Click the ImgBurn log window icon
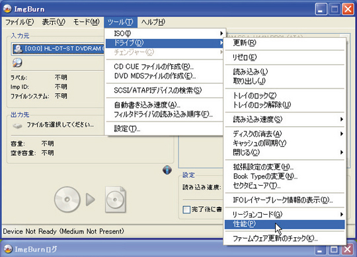 coord(8,249)
